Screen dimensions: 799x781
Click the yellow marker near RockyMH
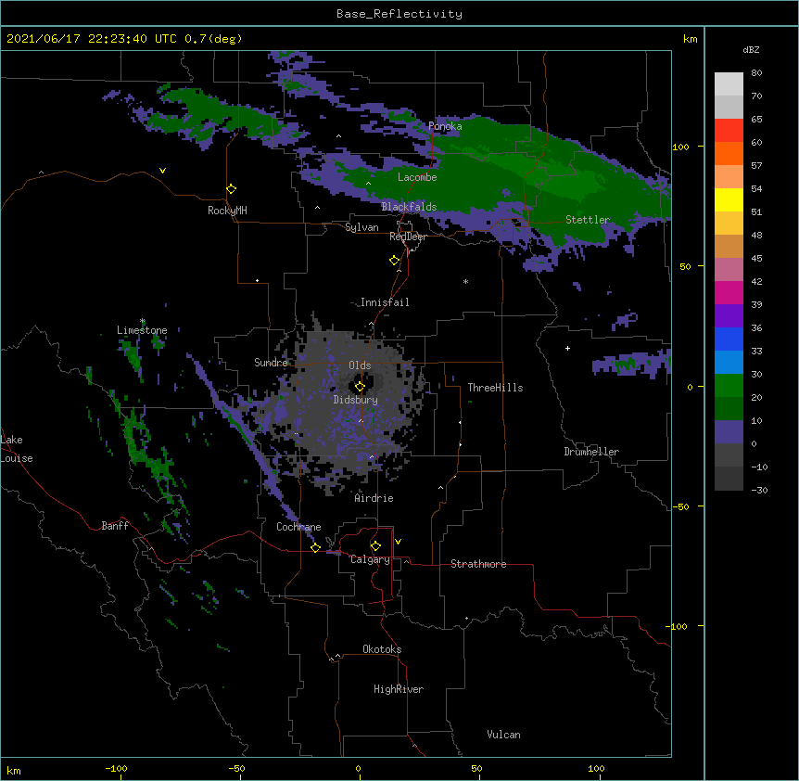(x=232, y=189)
